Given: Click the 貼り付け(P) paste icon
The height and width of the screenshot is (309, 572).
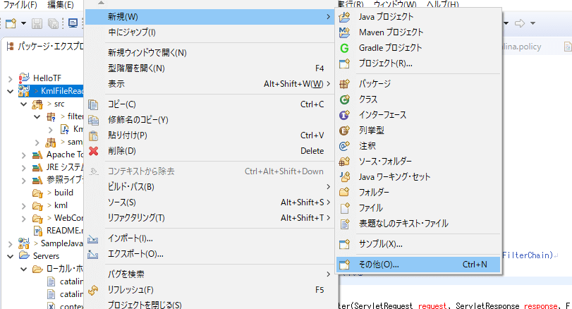Looking at the screenshot, I should pyautogui.click(x=93, y=135).
